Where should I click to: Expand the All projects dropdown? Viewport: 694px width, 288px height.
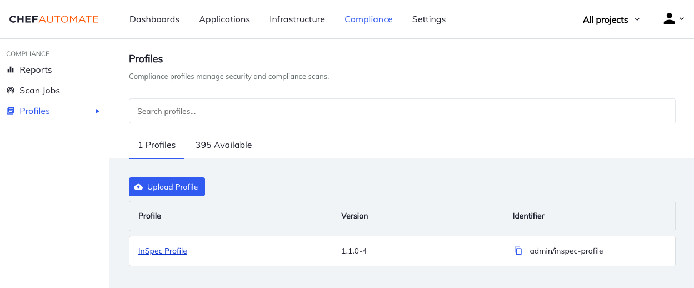coord(611,19)
